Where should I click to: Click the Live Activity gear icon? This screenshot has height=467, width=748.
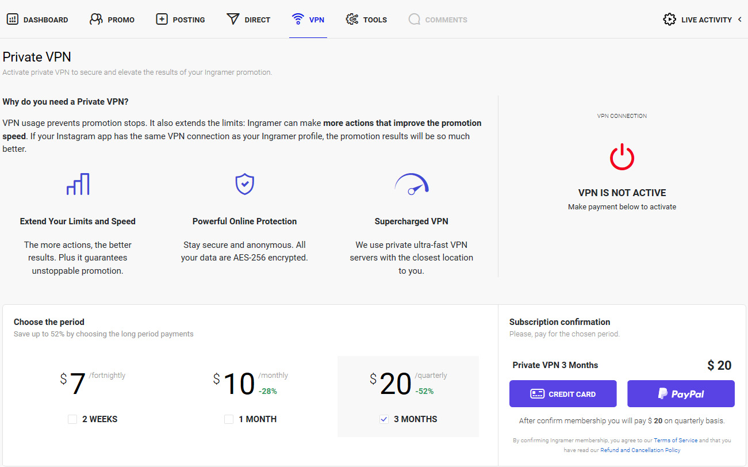click(x=669, y=20)
